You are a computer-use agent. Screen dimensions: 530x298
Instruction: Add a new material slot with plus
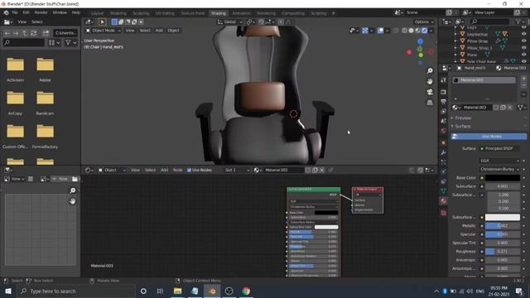523,79
